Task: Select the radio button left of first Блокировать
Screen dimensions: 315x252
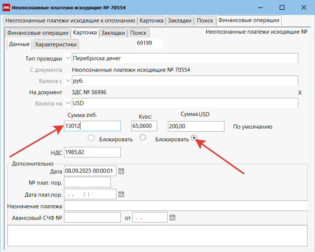Action: coord(91,138)
